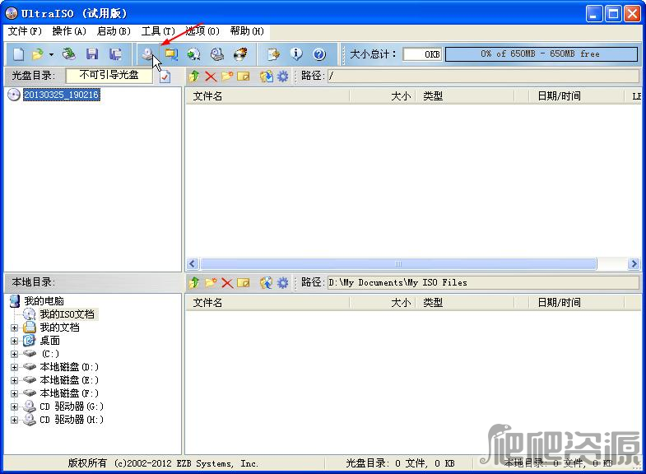Viewport: 646px width, 474px height.
Task: Click the gear icon in local pane toolbar
Action: point(282,282)
